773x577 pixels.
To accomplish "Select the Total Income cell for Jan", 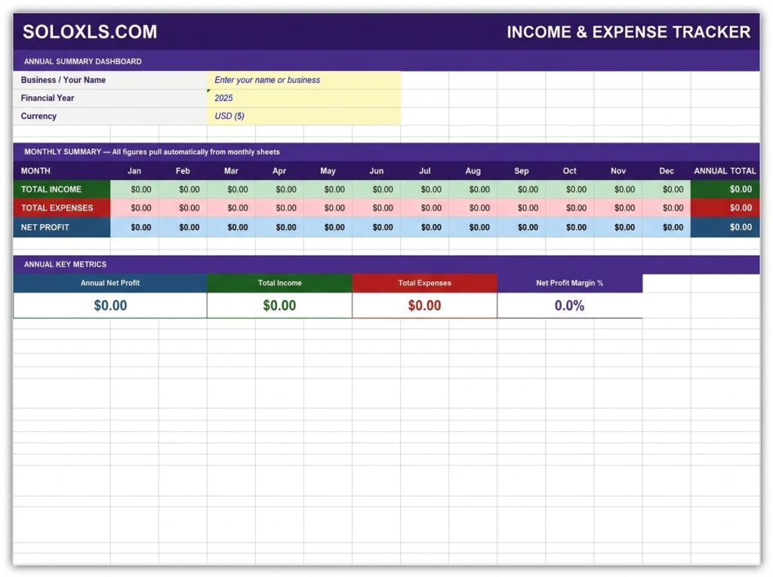I will click(x=134, y=189).
